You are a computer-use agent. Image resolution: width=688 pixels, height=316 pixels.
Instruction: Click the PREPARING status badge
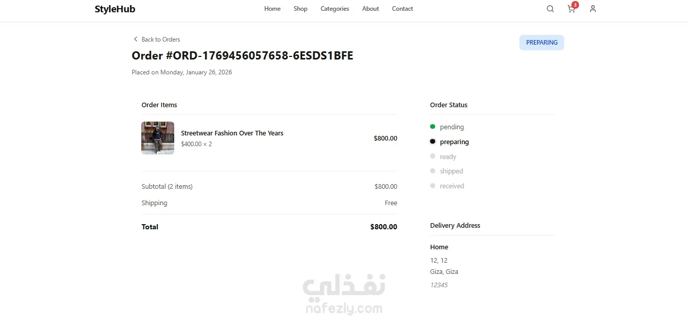click(x=542, y=43)
